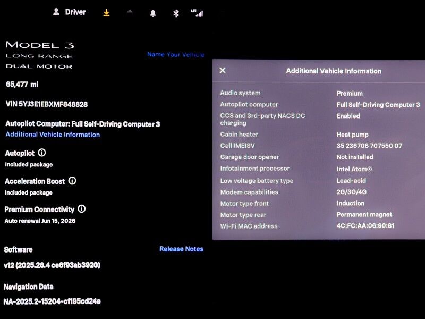Tap the Infotainment processor label
425x319 pixels.
click(x=255, y=169)
